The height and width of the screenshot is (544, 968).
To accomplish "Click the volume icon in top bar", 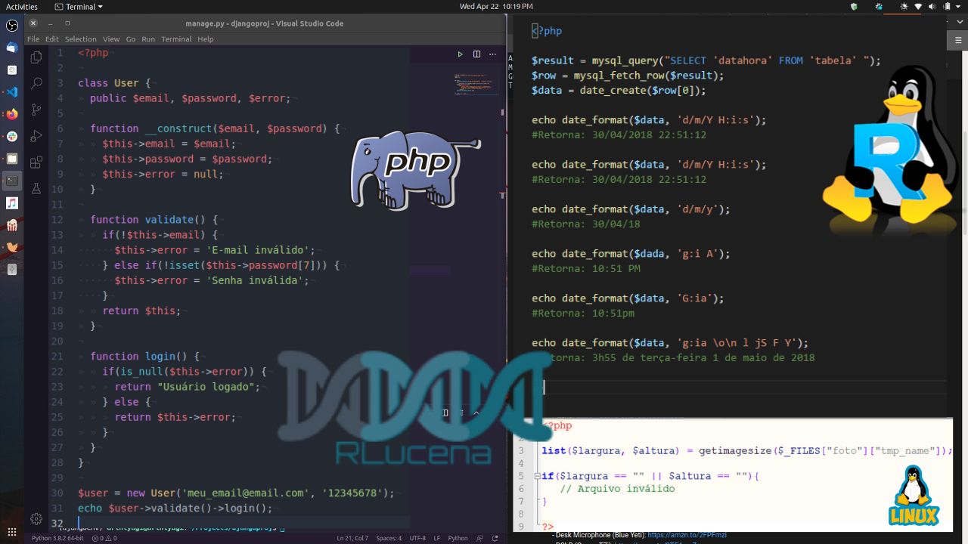I will [x=933, y=7].
